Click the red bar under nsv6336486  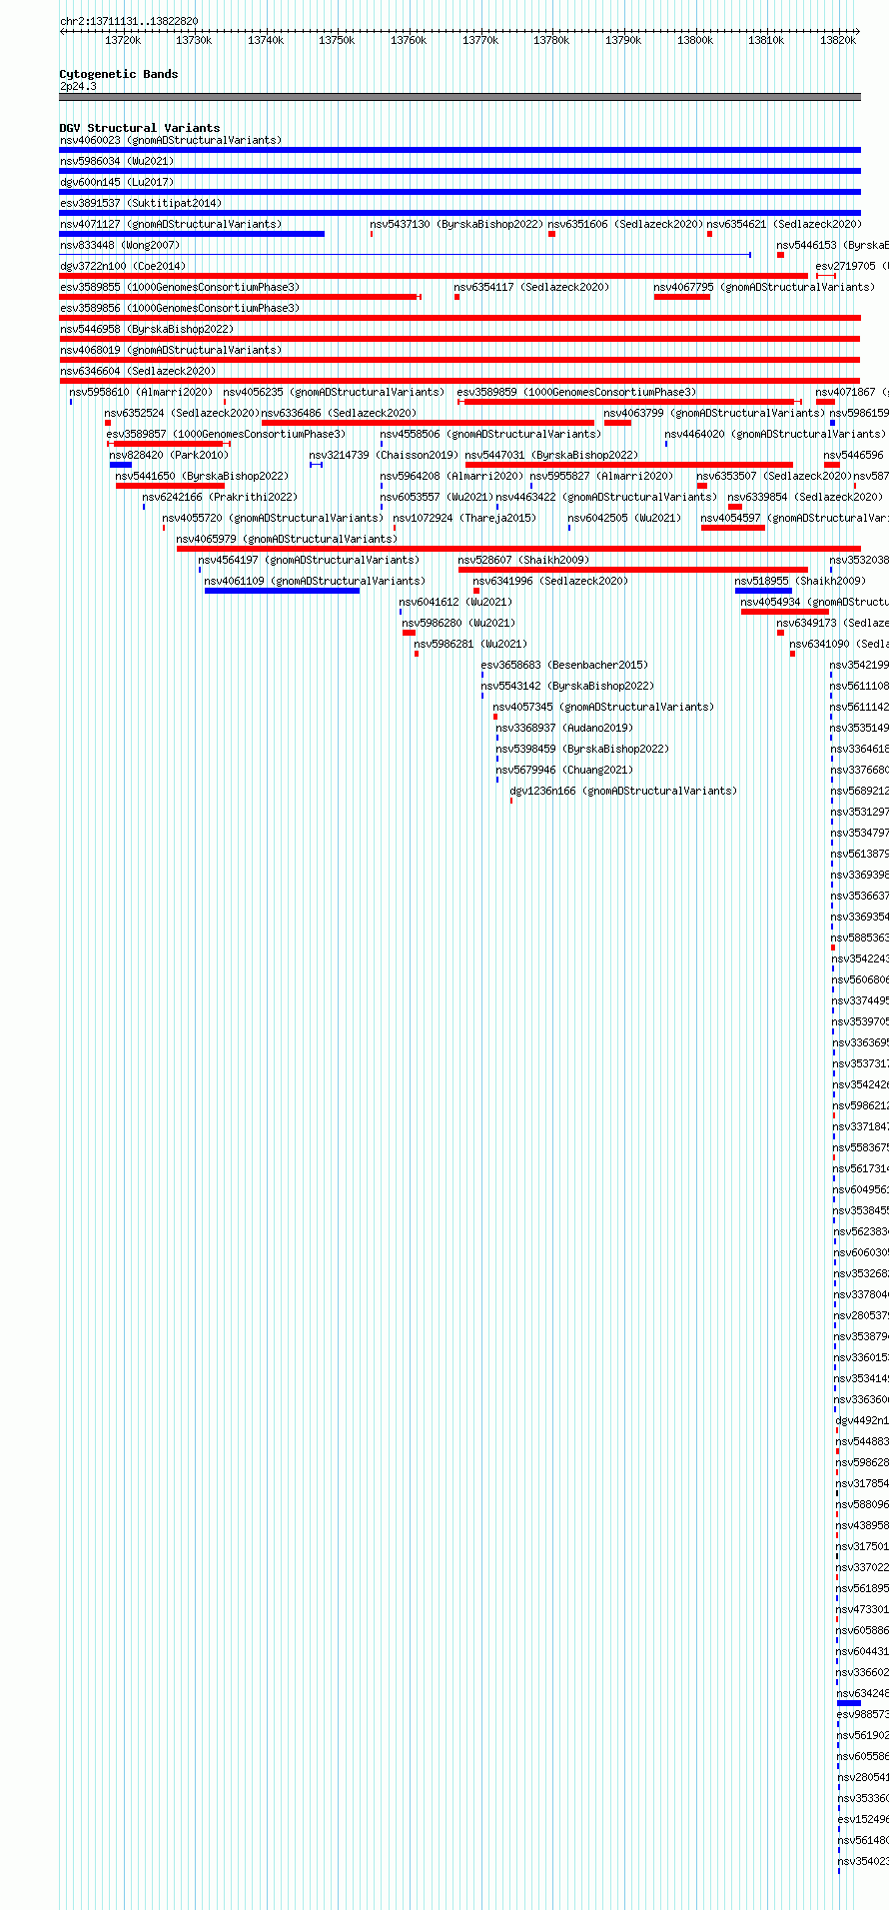428,423
